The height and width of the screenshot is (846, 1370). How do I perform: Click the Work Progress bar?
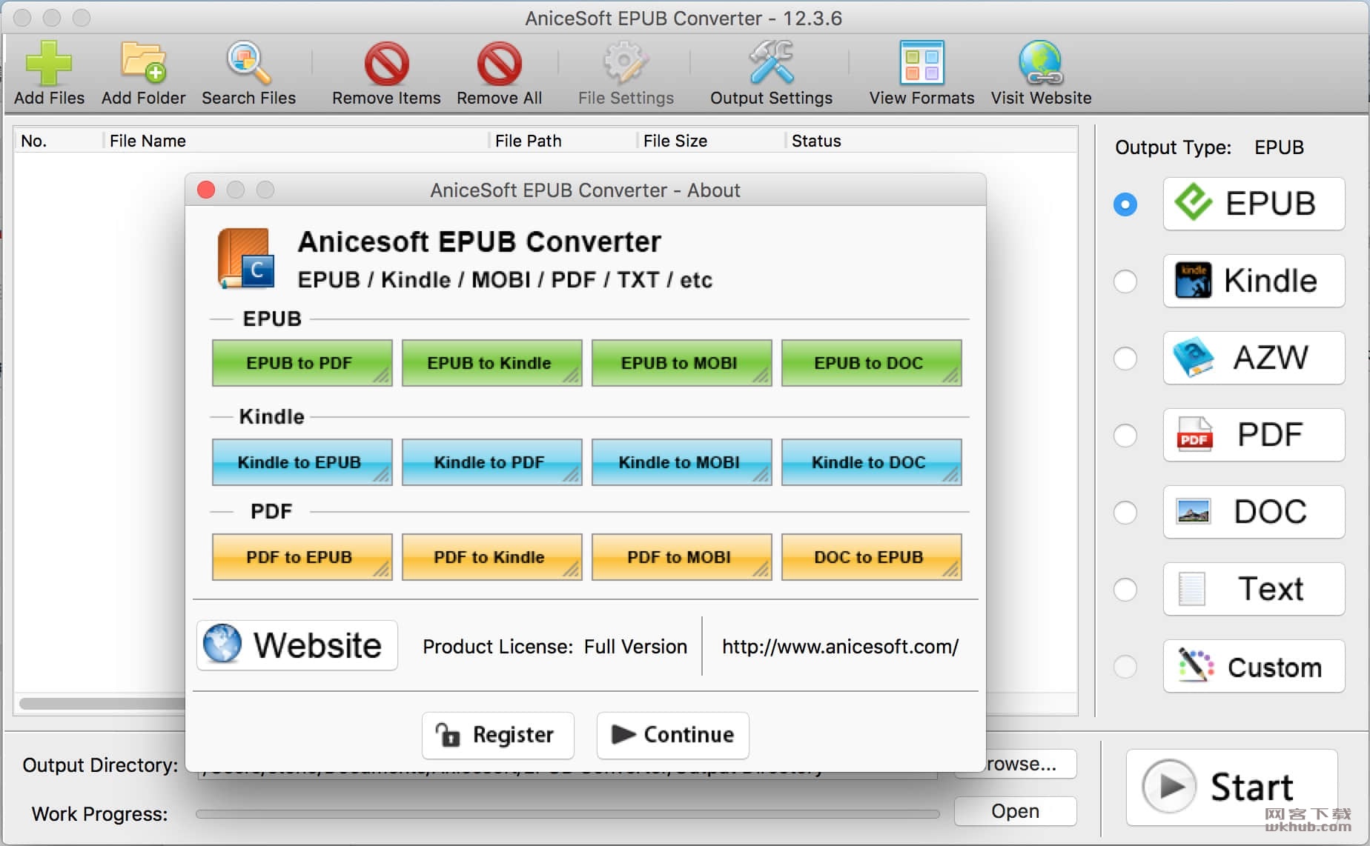click(x=567, y=813)
